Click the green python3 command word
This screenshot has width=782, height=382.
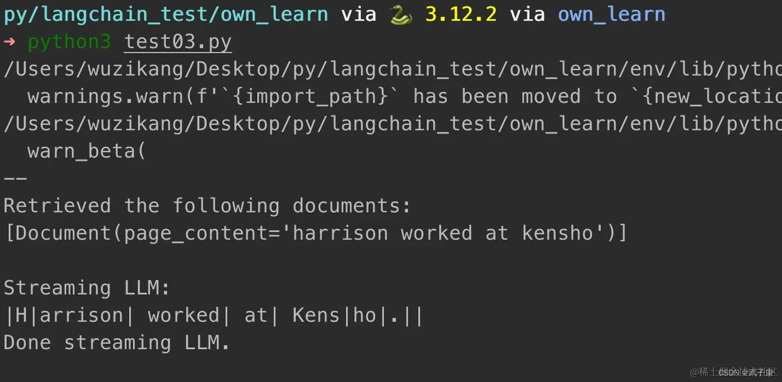pos(69,42)
